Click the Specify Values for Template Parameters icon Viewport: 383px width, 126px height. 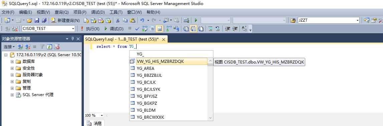click(x=244, y=29)
